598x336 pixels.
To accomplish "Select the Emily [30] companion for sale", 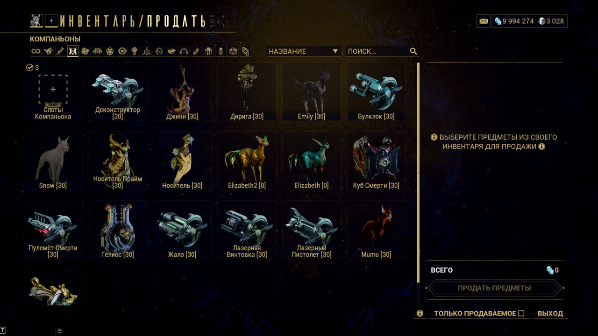I will (x=312, y=92).
